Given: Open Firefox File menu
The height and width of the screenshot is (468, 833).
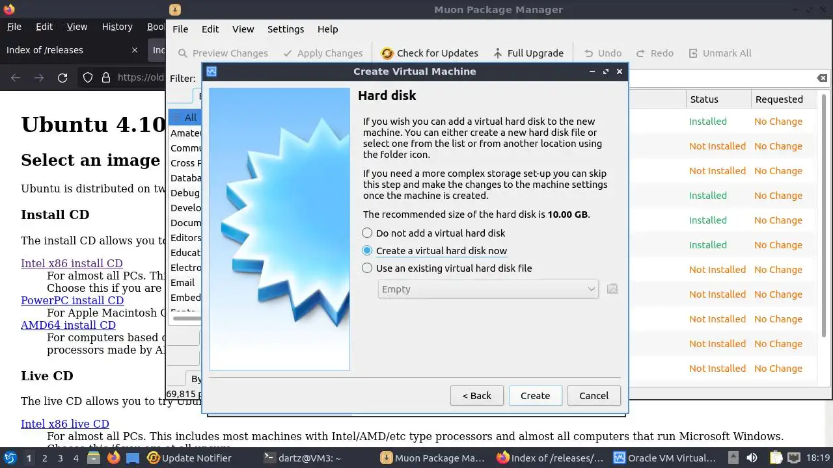Looking at the screenshot, I should click(x=14, y=27).
